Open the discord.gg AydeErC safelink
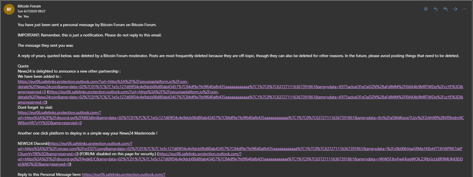The image size is (473, 177). pos(240,159)
